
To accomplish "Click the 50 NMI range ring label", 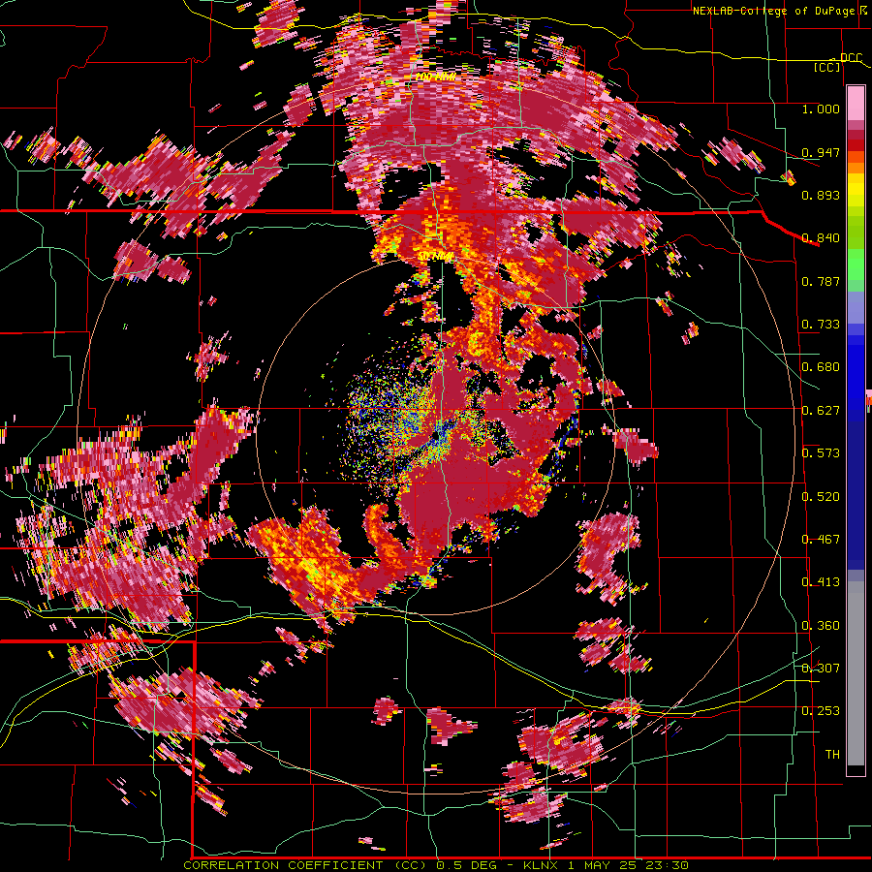I will tap(436, 257).
